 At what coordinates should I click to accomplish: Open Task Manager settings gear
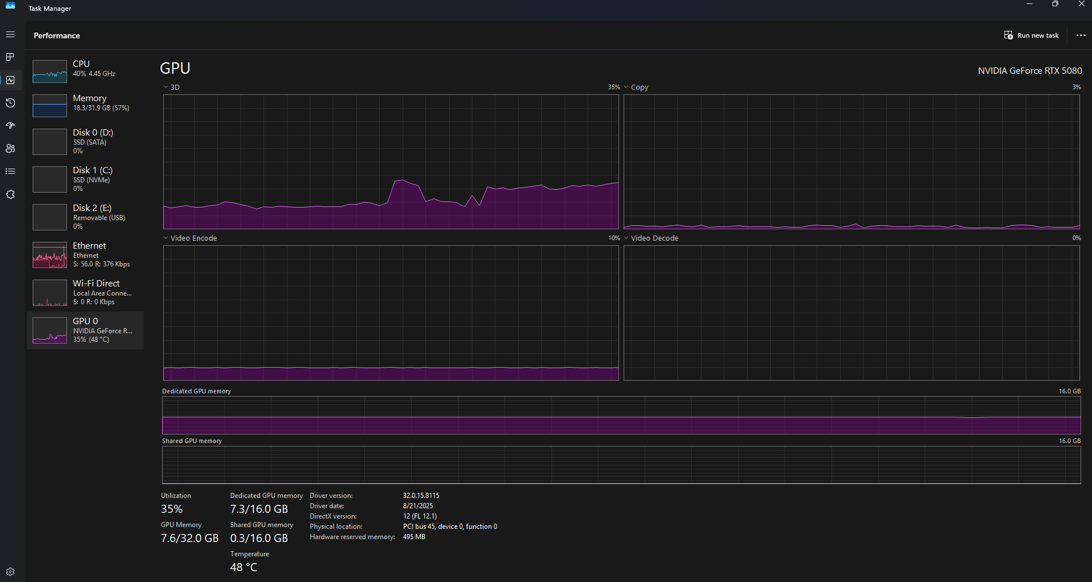[x=10, y=572]
